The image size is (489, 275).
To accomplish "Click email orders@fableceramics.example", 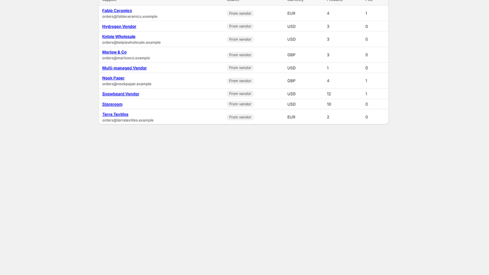I will click(x=129, y=17).
